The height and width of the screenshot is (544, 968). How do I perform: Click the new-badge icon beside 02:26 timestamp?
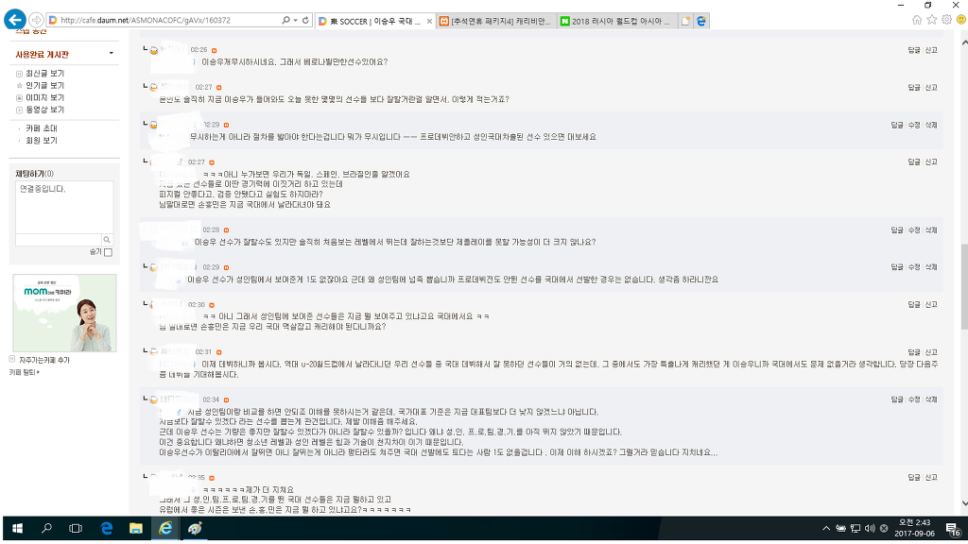point(215,50)
